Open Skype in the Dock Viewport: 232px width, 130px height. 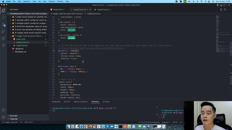point(107,126)
